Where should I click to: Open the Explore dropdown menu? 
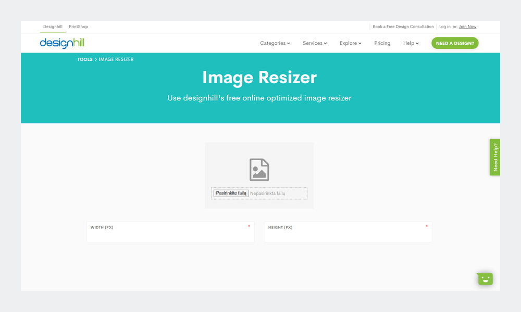[x=350, y=43]
